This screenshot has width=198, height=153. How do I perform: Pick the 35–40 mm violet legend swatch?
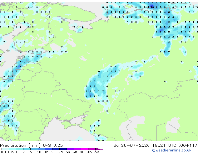[77, 149]
